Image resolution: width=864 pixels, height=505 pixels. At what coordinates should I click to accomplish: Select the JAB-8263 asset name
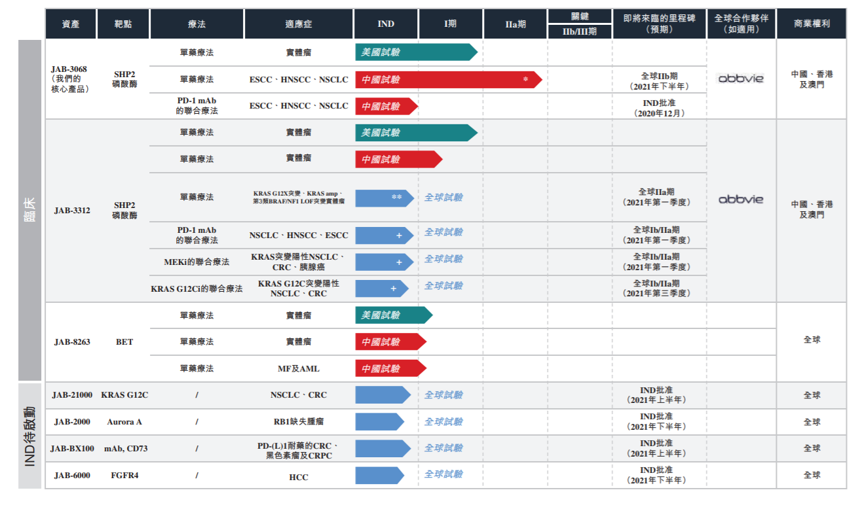click(72, 342)
